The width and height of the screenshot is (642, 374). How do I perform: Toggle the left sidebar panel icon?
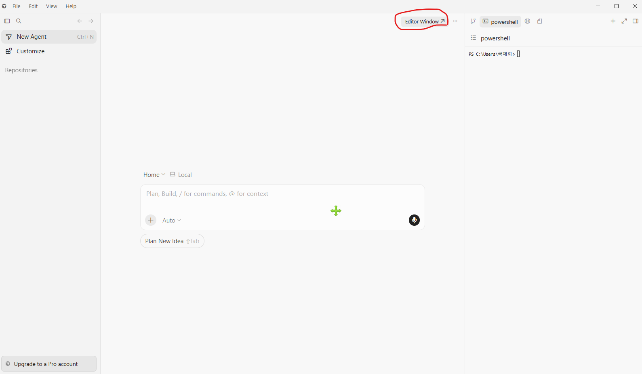(7, 21)
